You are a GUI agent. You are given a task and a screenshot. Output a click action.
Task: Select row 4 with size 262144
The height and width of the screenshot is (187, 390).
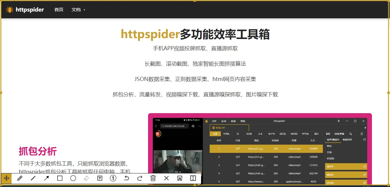coord(266,173)
